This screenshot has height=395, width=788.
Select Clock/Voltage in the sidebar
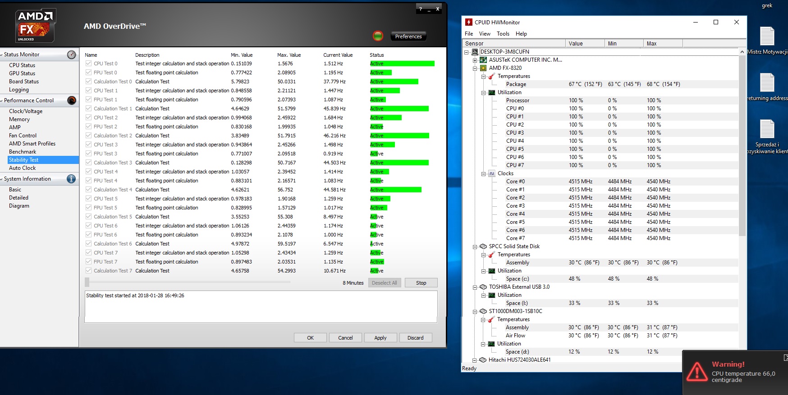coord(26,111)
